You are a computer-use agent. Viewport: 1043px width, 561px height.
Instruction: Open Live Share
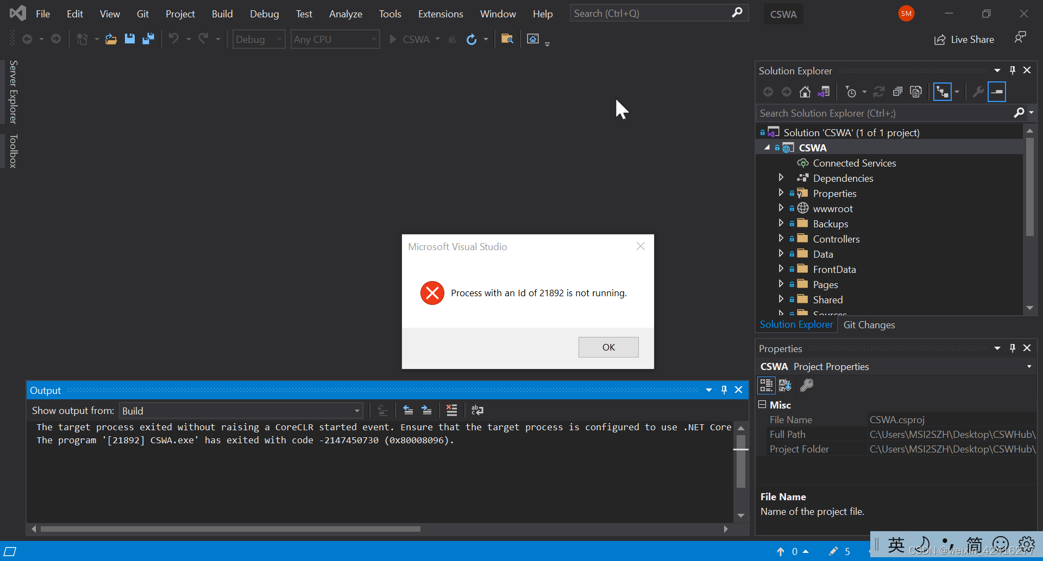click(x=964, y=39)
